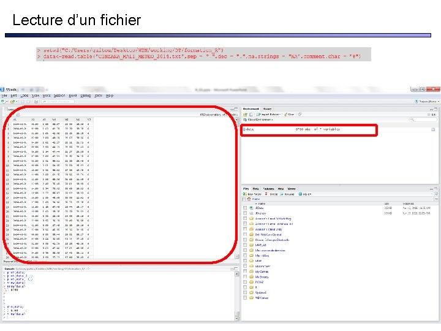The height and width of the screenshot is (331, 441).
Task: Open the Import Dataset dropdown
Action: pos(268,115)
